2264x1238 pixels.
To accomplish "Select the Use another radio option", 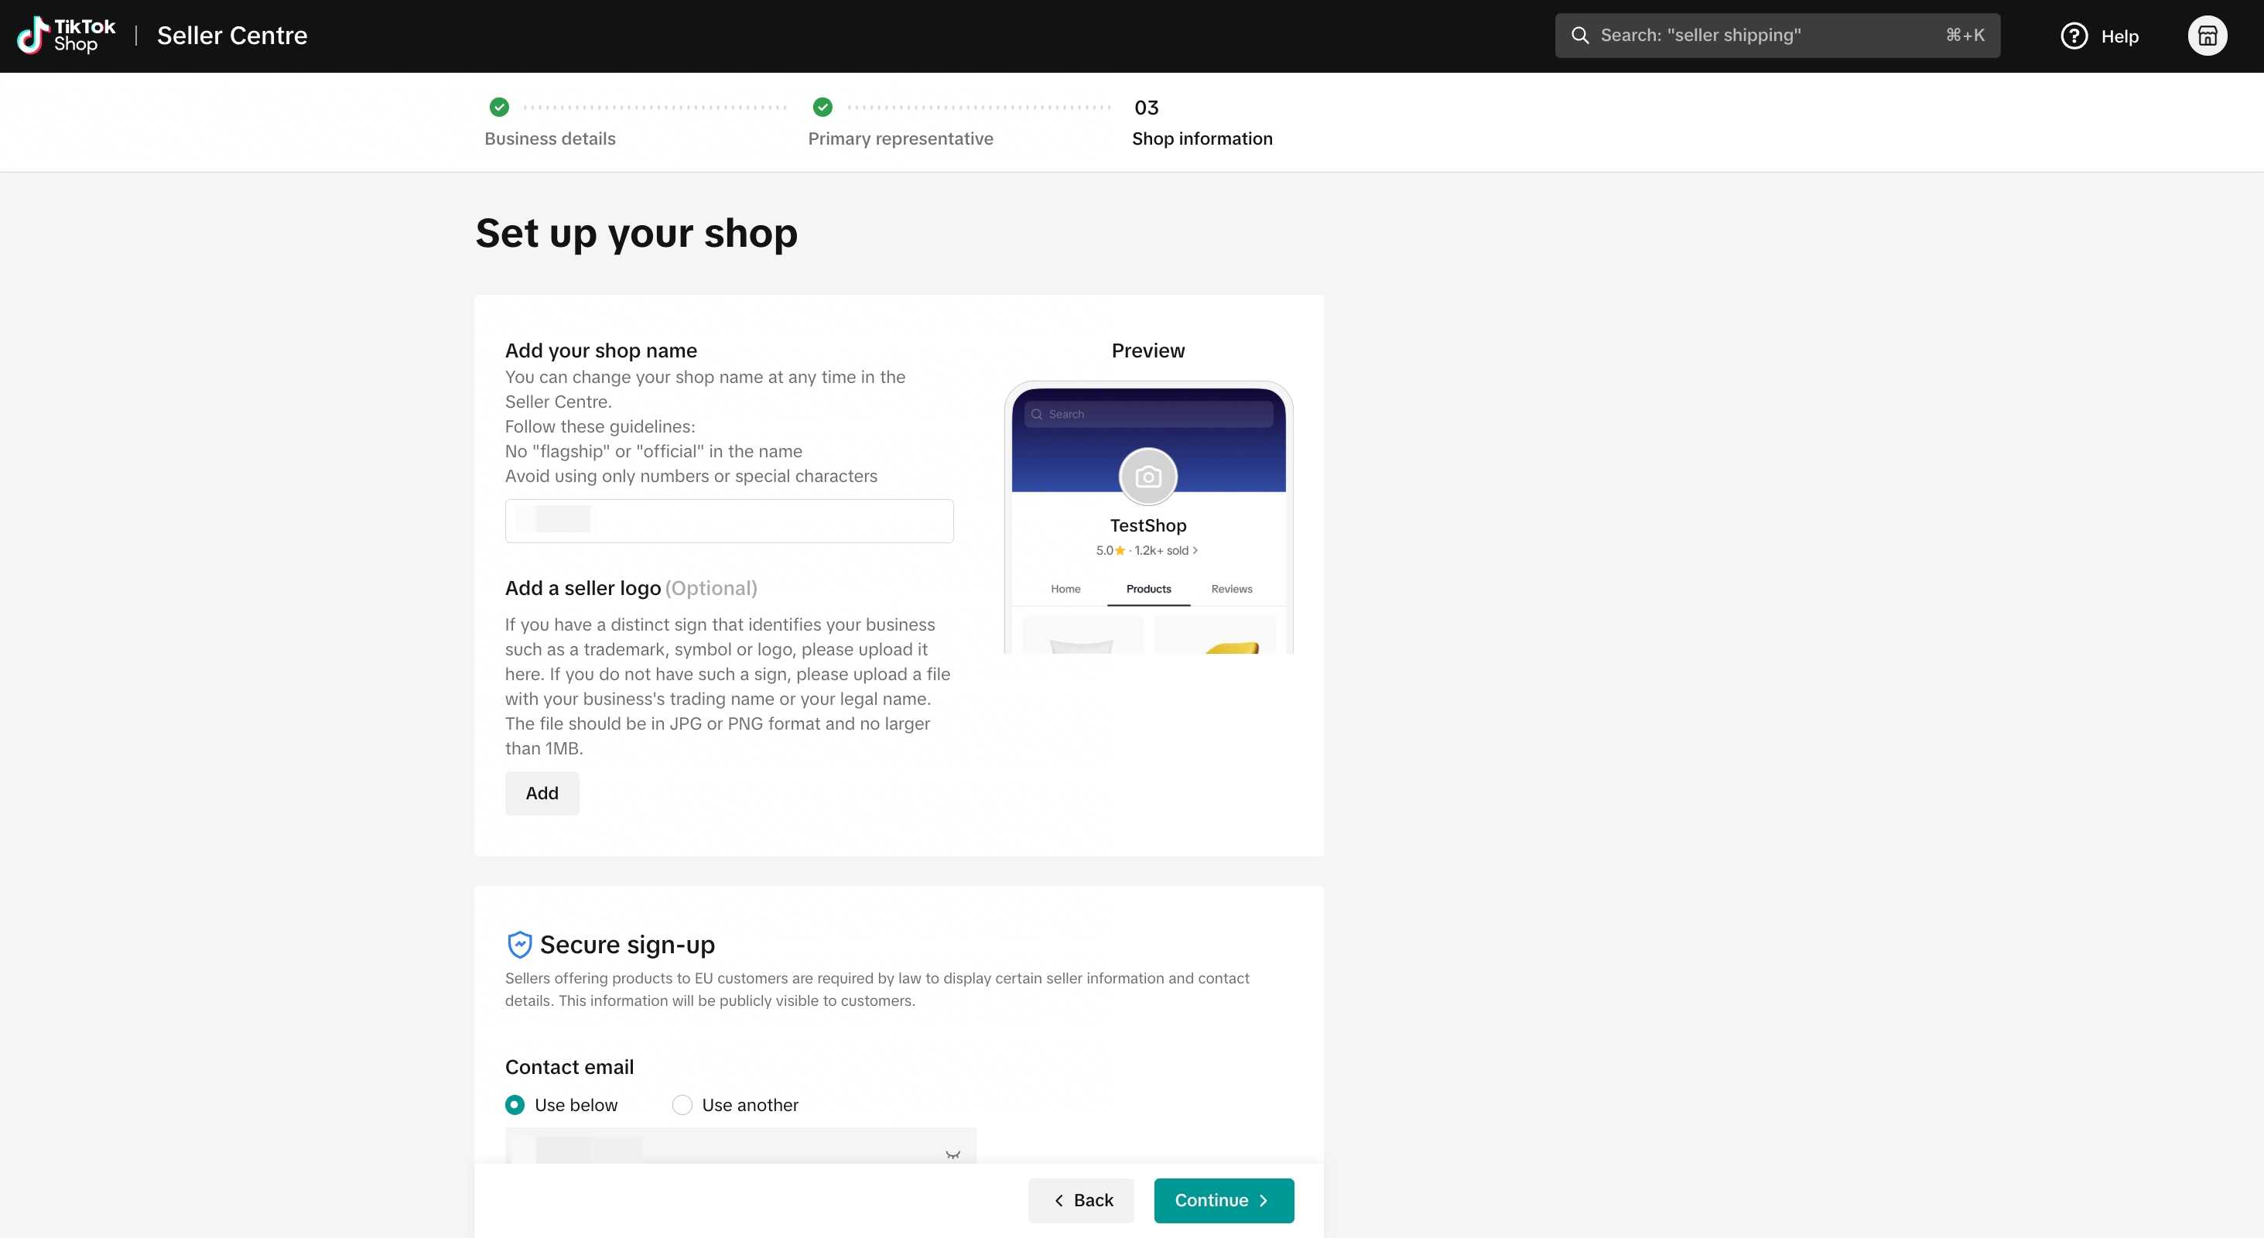I will coord(682,1104).
